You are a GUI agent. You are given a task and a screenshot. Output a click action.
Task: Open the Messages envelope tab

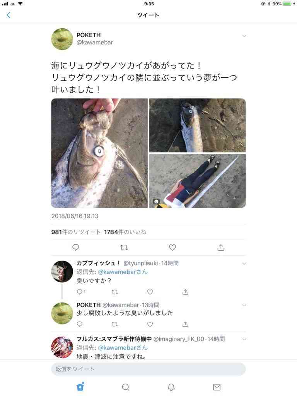click(217, 387)
